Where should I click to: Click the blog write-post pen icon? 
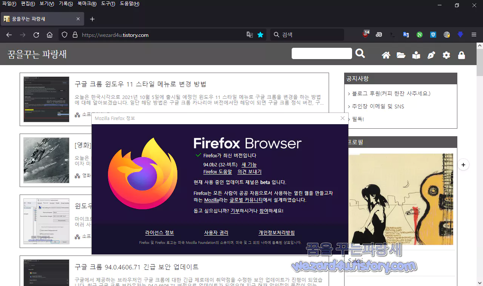(431, 55)
